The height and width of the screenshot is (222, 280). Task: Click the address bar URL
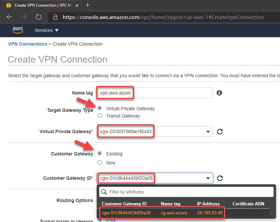[164, 17]
